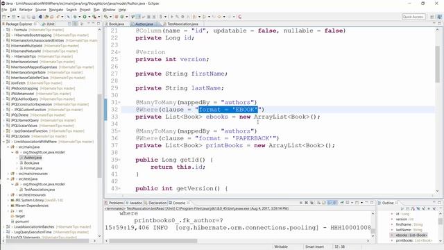Expand the JRE System Library node
This screenshot has width=444, height=250.
[8, 201]
